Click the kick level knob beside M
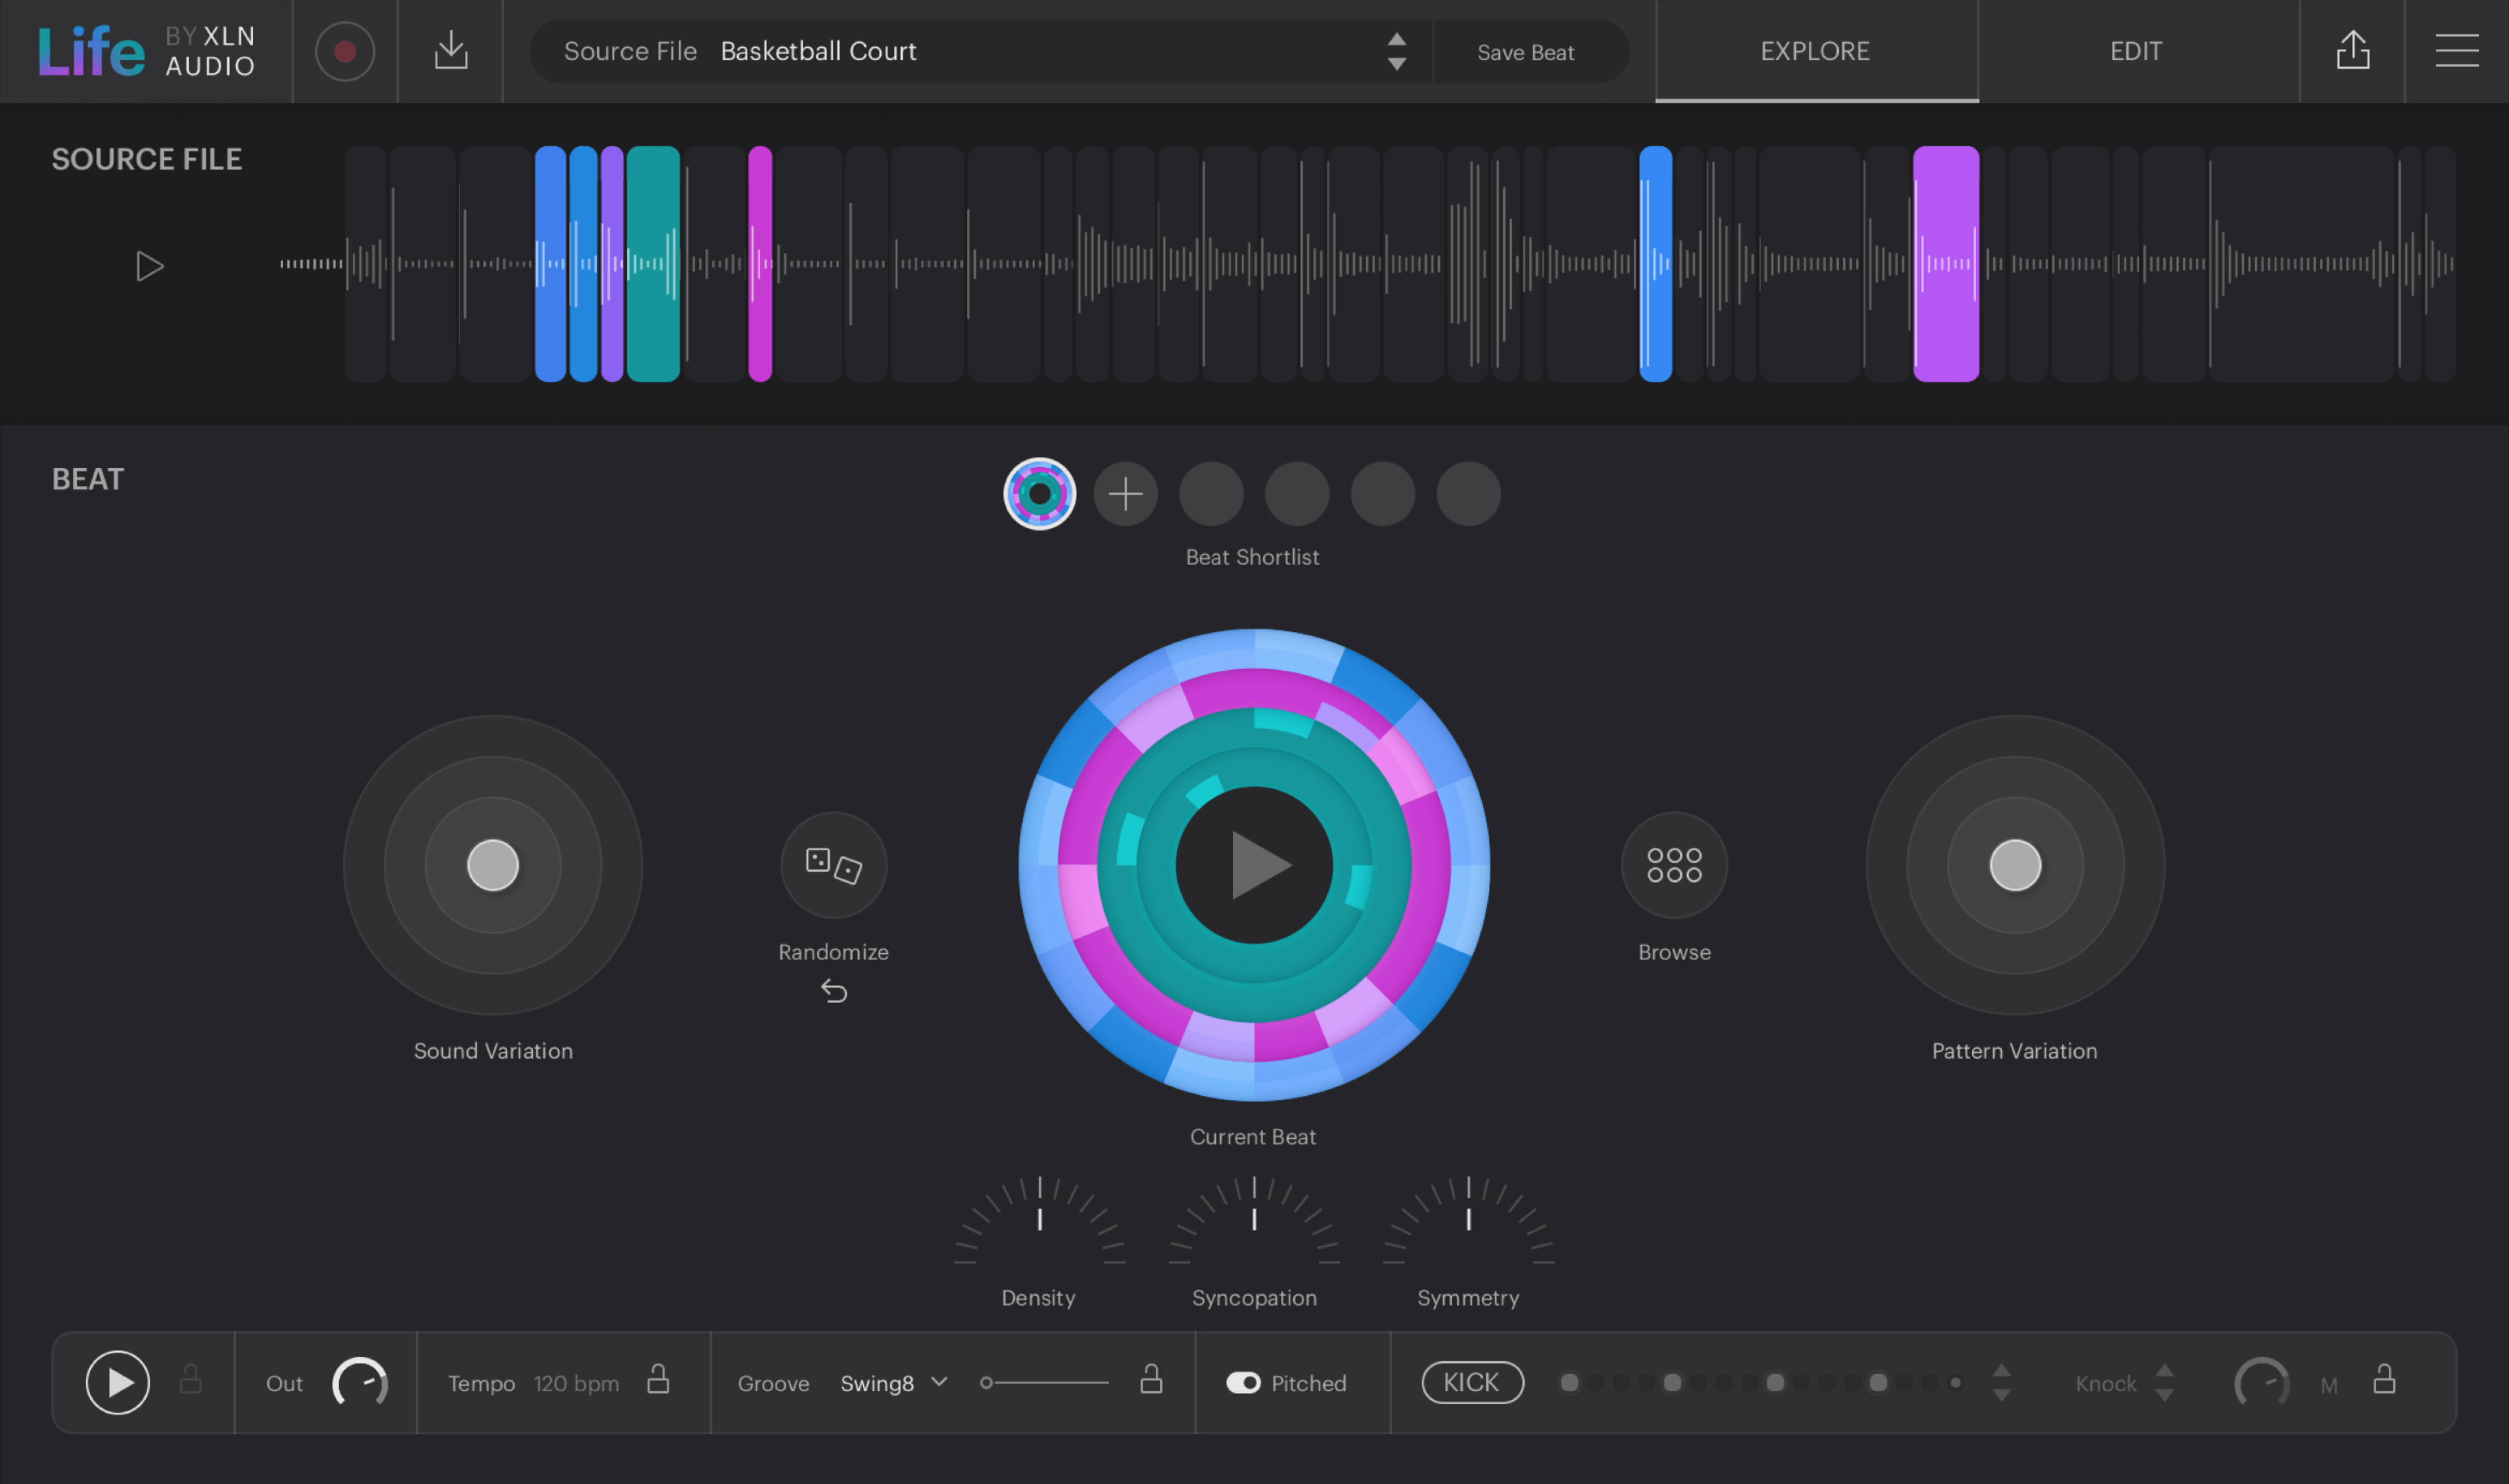 2261,1383
